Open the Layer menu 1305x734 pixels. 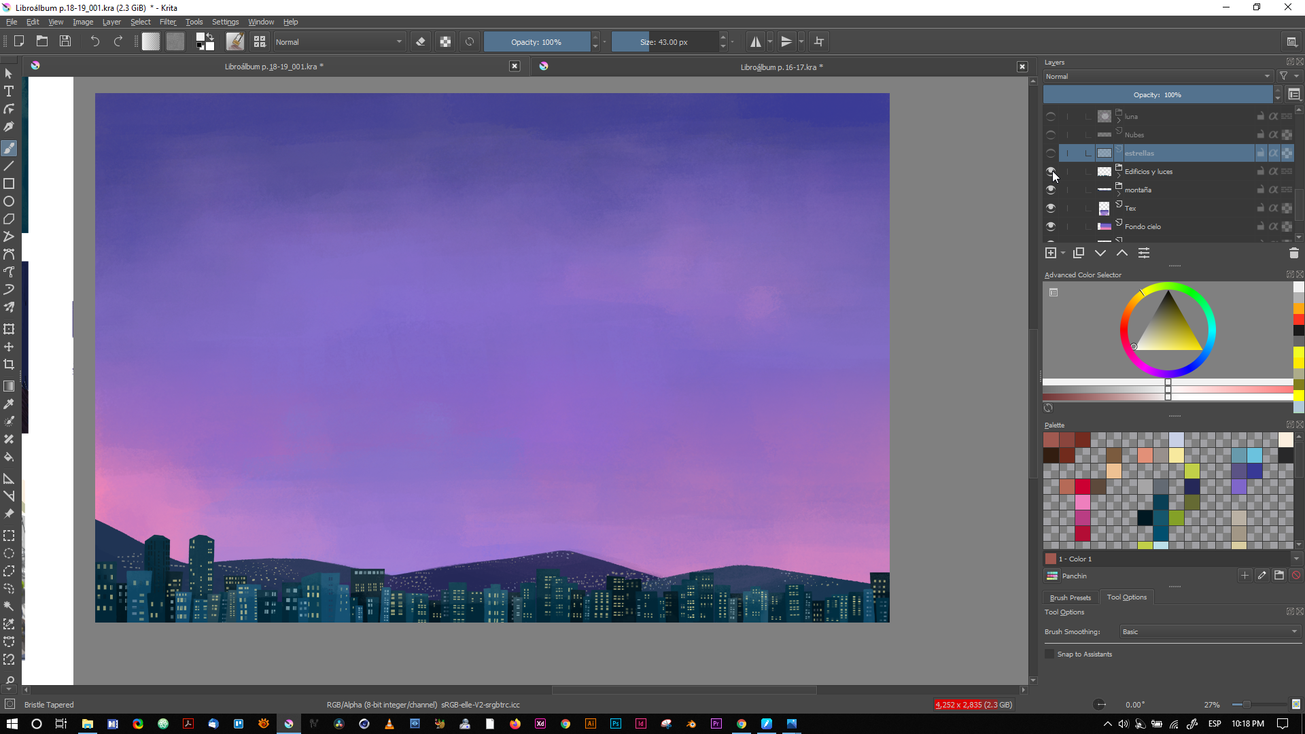(111, 22)
